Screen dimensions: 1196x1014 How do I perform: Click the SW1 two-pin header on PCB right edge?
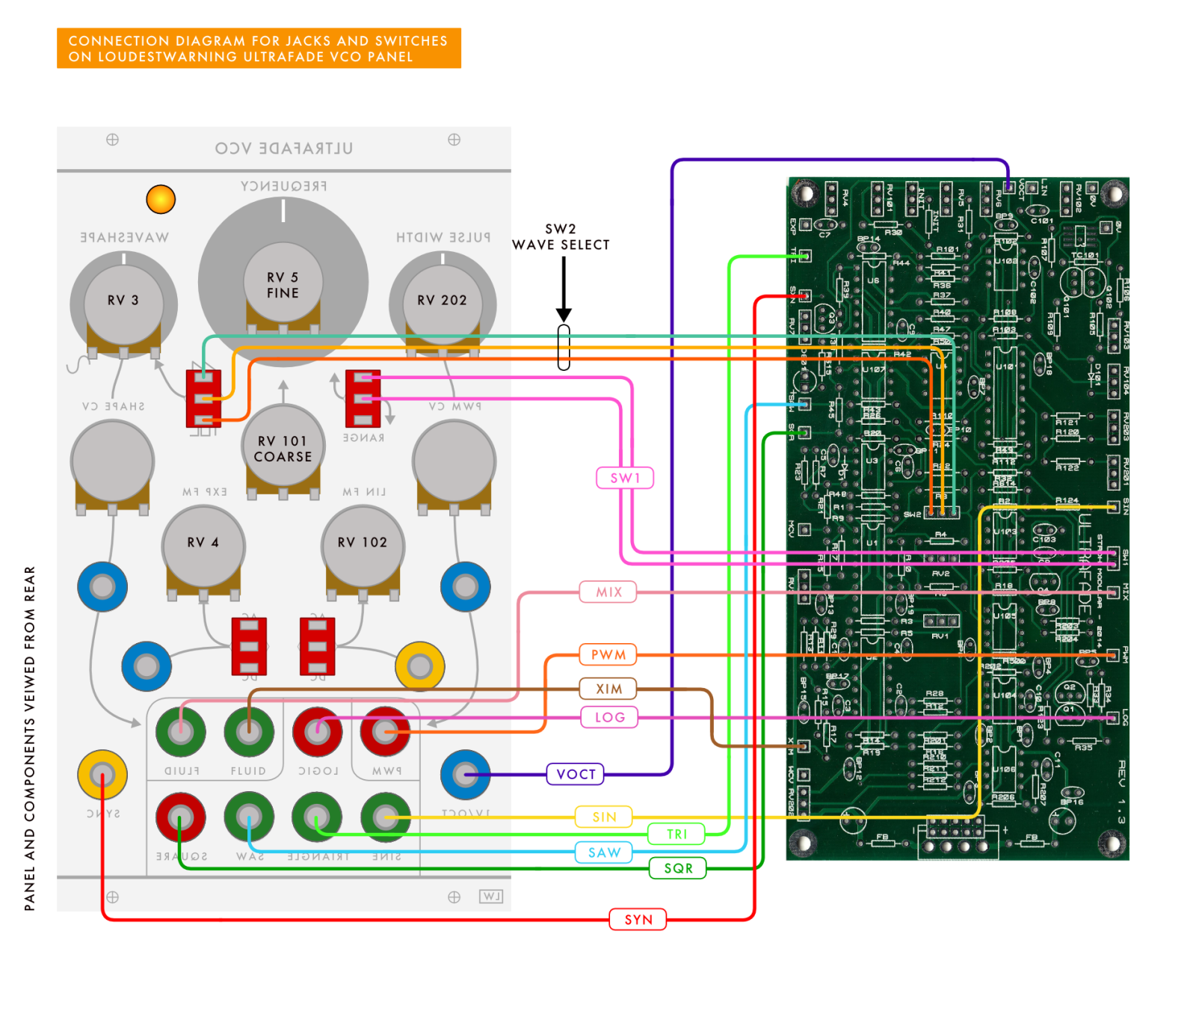coord(1113,558)
